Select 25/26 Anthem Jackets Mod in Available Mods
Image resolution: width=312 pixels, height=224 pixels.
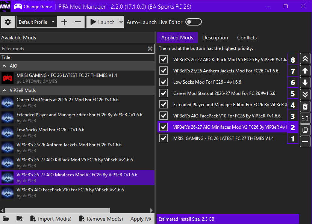[x=77, y=147]
